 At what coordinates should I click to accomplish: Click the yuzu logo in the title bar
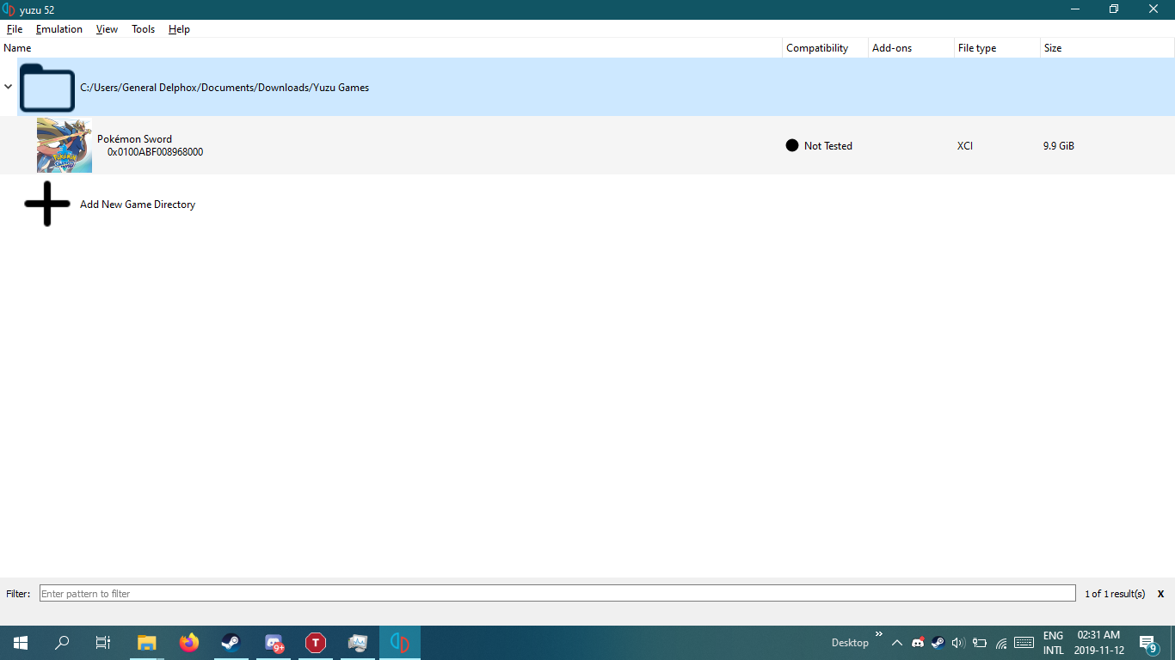coord(9,9)
